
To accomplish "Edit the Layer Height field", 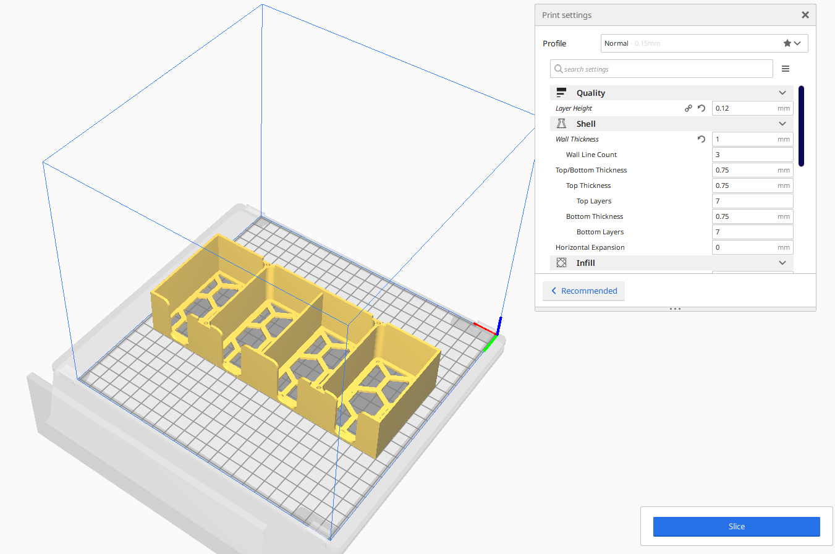I will (x=752, y=108).
